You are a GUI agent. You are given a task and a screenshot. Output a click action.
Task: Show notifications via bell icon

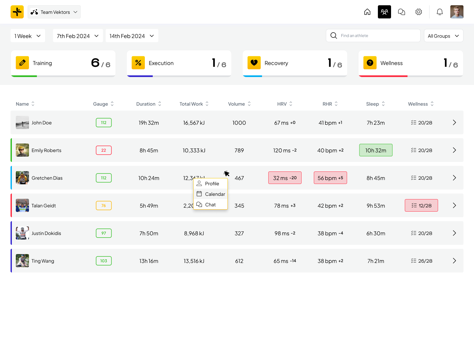point(440,12)
